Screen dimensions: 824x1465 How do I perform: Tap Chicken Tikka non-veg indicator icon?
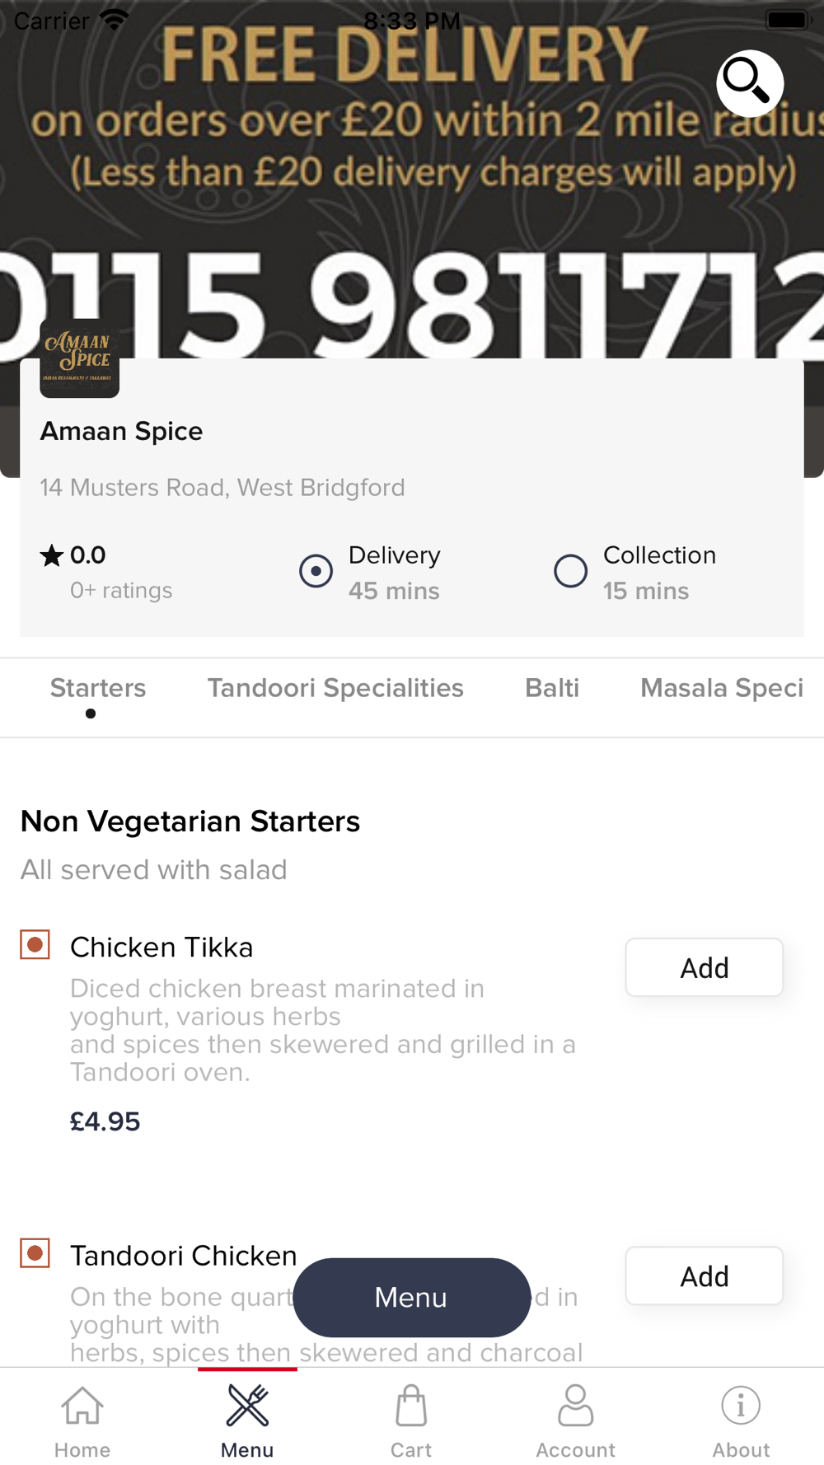[35, 945]
